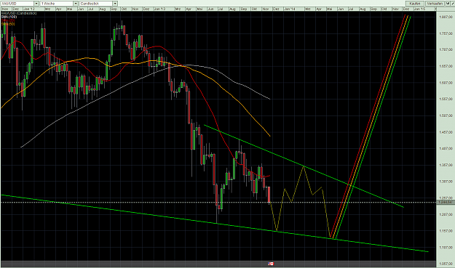Click the highlighted current price label on axis

(x=446, y=202)
